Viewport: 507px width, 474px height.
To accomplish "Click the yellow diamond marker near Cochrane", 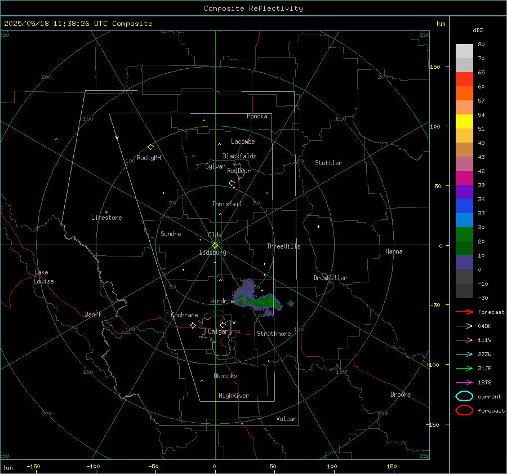I will (193, 325).
